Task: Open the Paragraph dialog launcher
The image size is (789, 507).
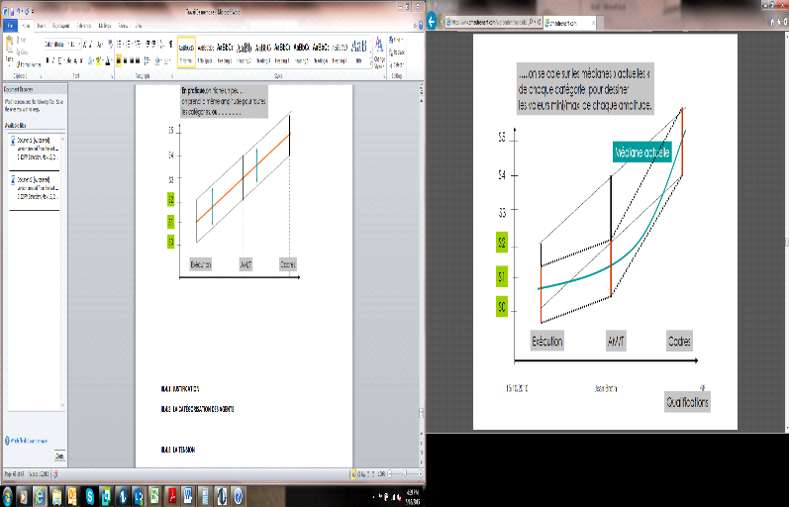Action: [x=172, y=76]
